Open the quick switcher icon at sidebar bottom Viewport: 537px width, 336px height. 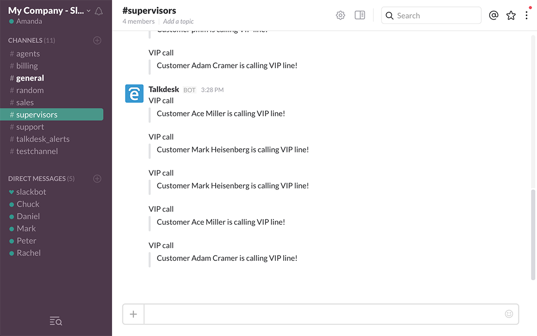coord(56,321)
